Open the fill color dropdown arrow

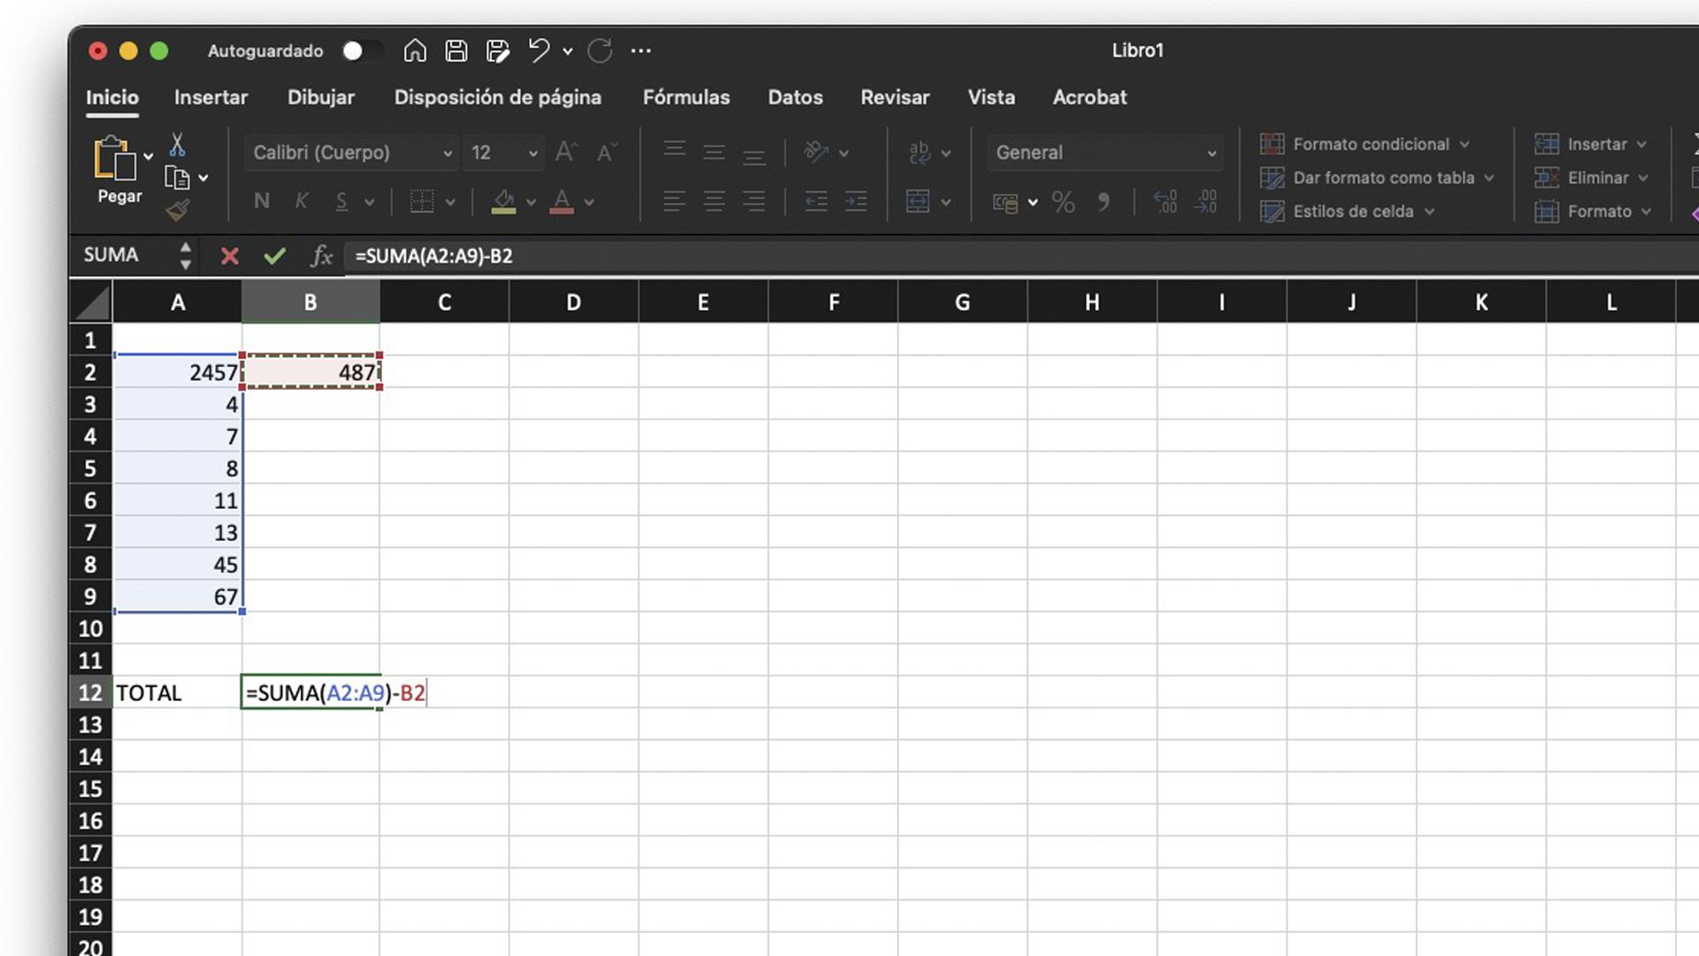pos(529,203)
